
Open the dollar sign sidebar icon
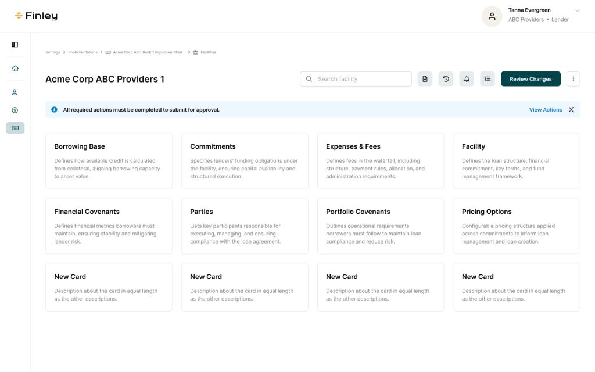click(x=15, y=110)
